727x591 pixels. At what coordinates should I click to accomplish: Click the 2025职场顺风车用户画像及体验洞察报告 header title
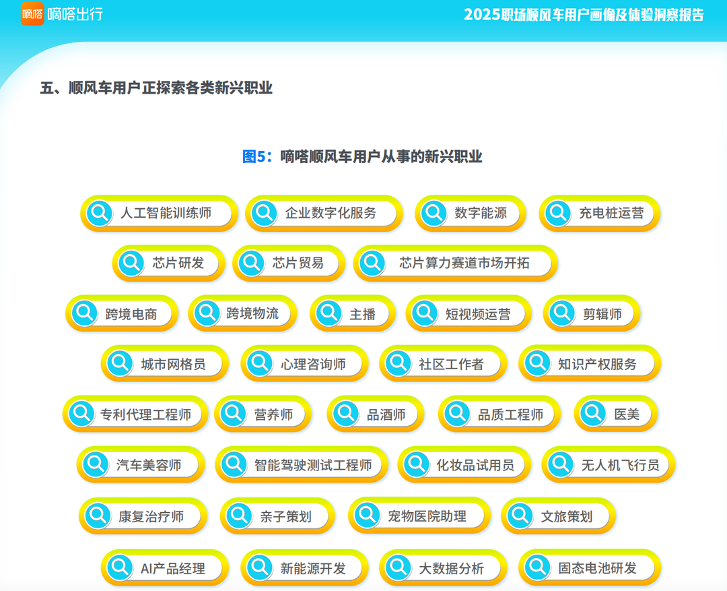tap(584, 15)
